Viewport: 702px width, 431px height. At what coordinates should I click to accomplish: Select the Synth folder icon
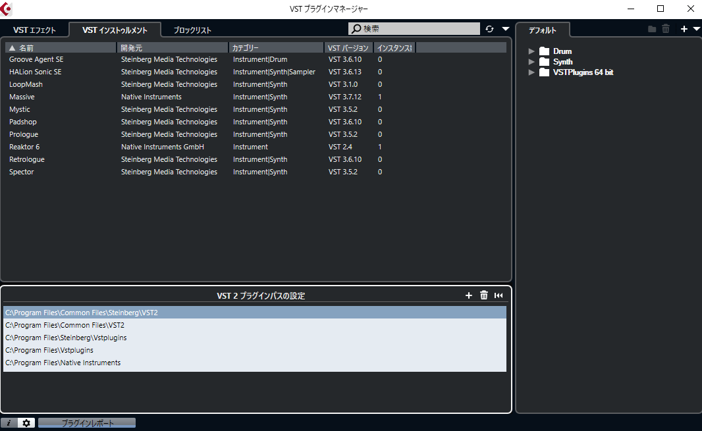click(x=544, y=62)
